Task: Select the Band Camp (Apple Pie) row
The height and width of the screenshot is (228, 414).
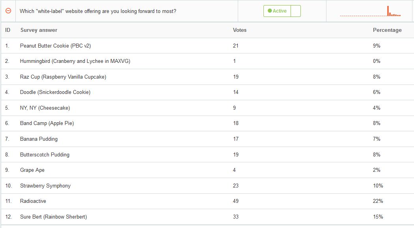Action: tap(207, 123)
